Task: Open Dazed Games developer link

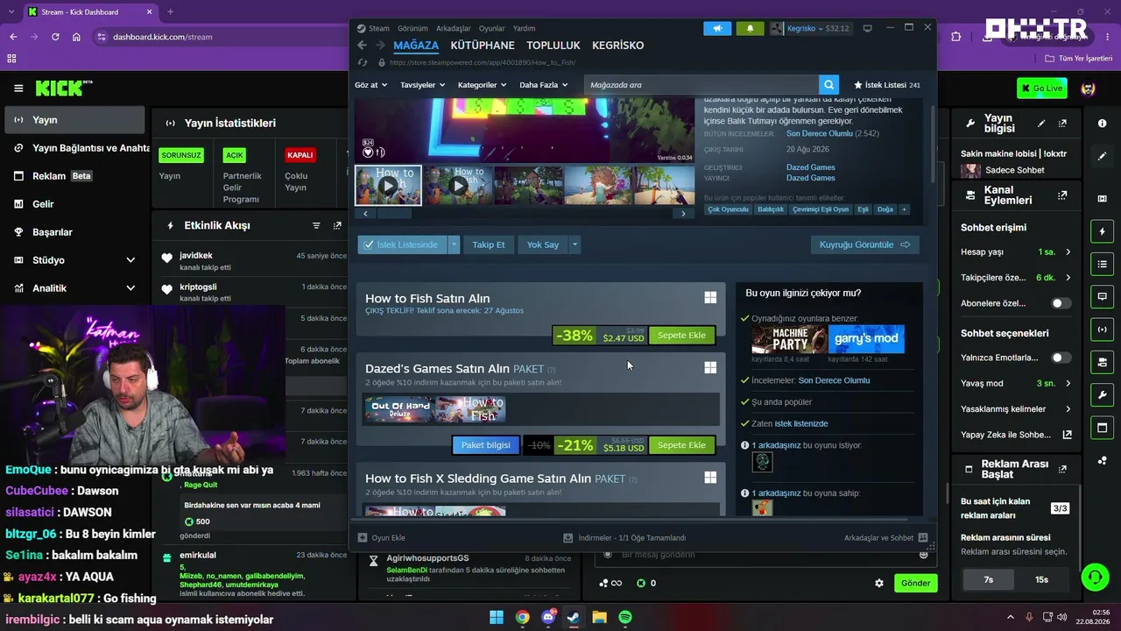Action: click(x=811, y=167)
